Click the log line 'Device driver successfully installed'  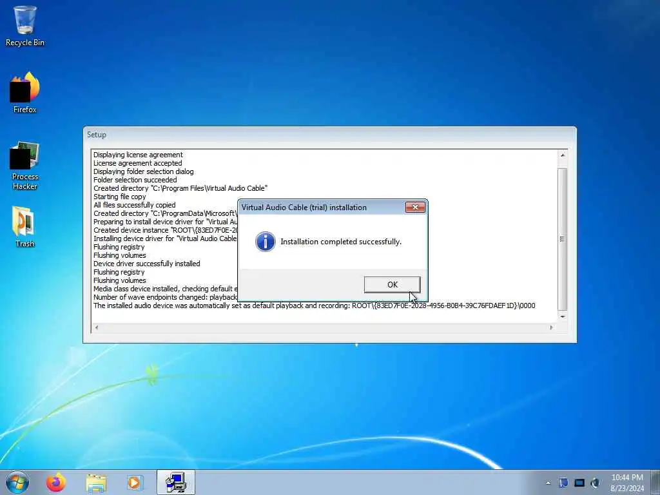[x=146, y=264]
